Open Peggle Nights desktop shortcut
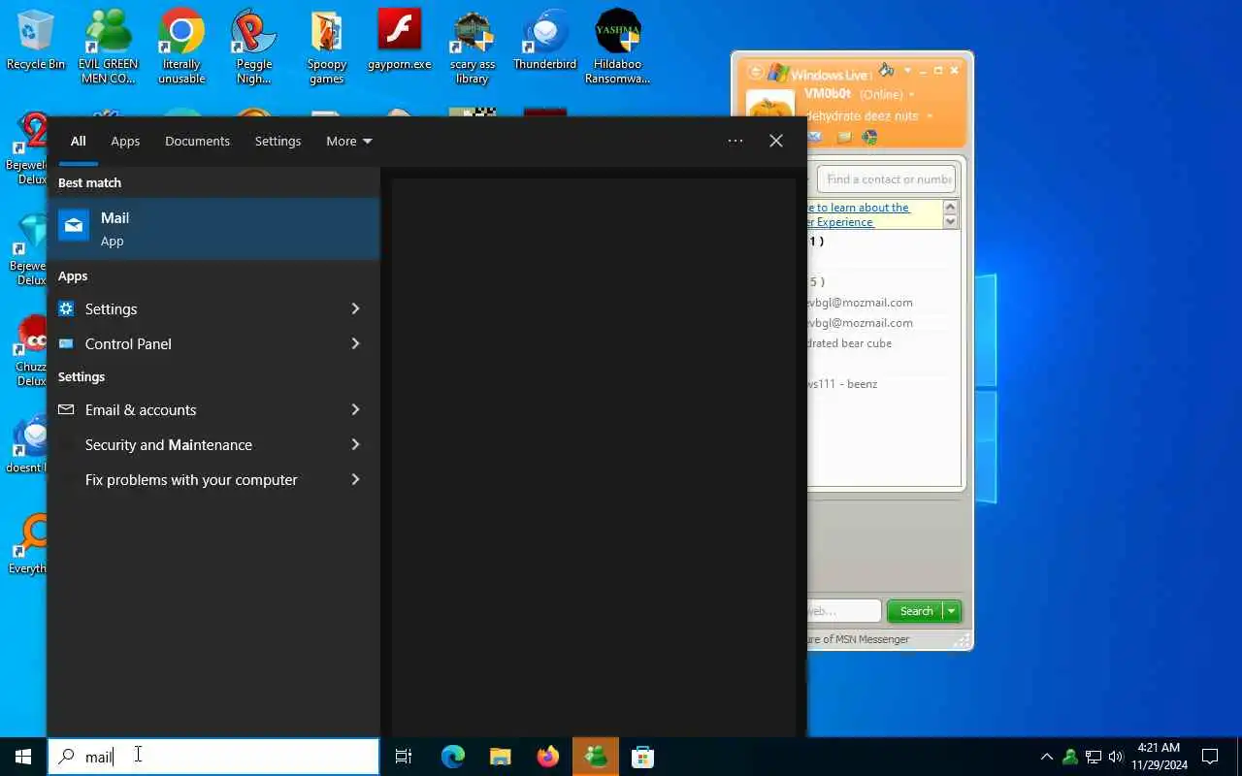Image resolution: width=1242 pixels, height=776 pixels. click(x=253, y=47)
